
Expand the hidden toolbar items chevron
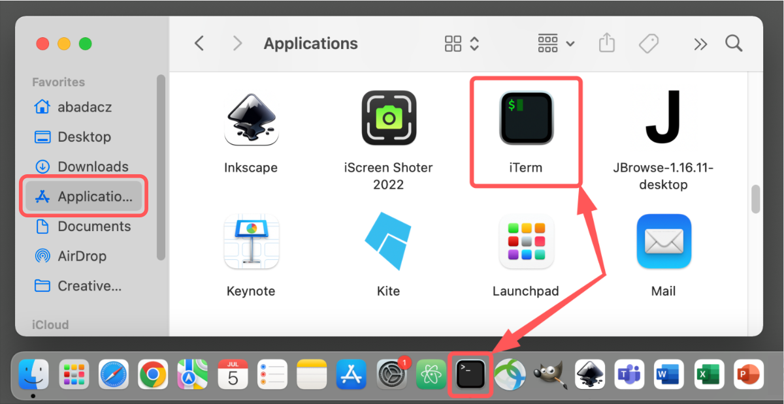(x=700, y=44)
